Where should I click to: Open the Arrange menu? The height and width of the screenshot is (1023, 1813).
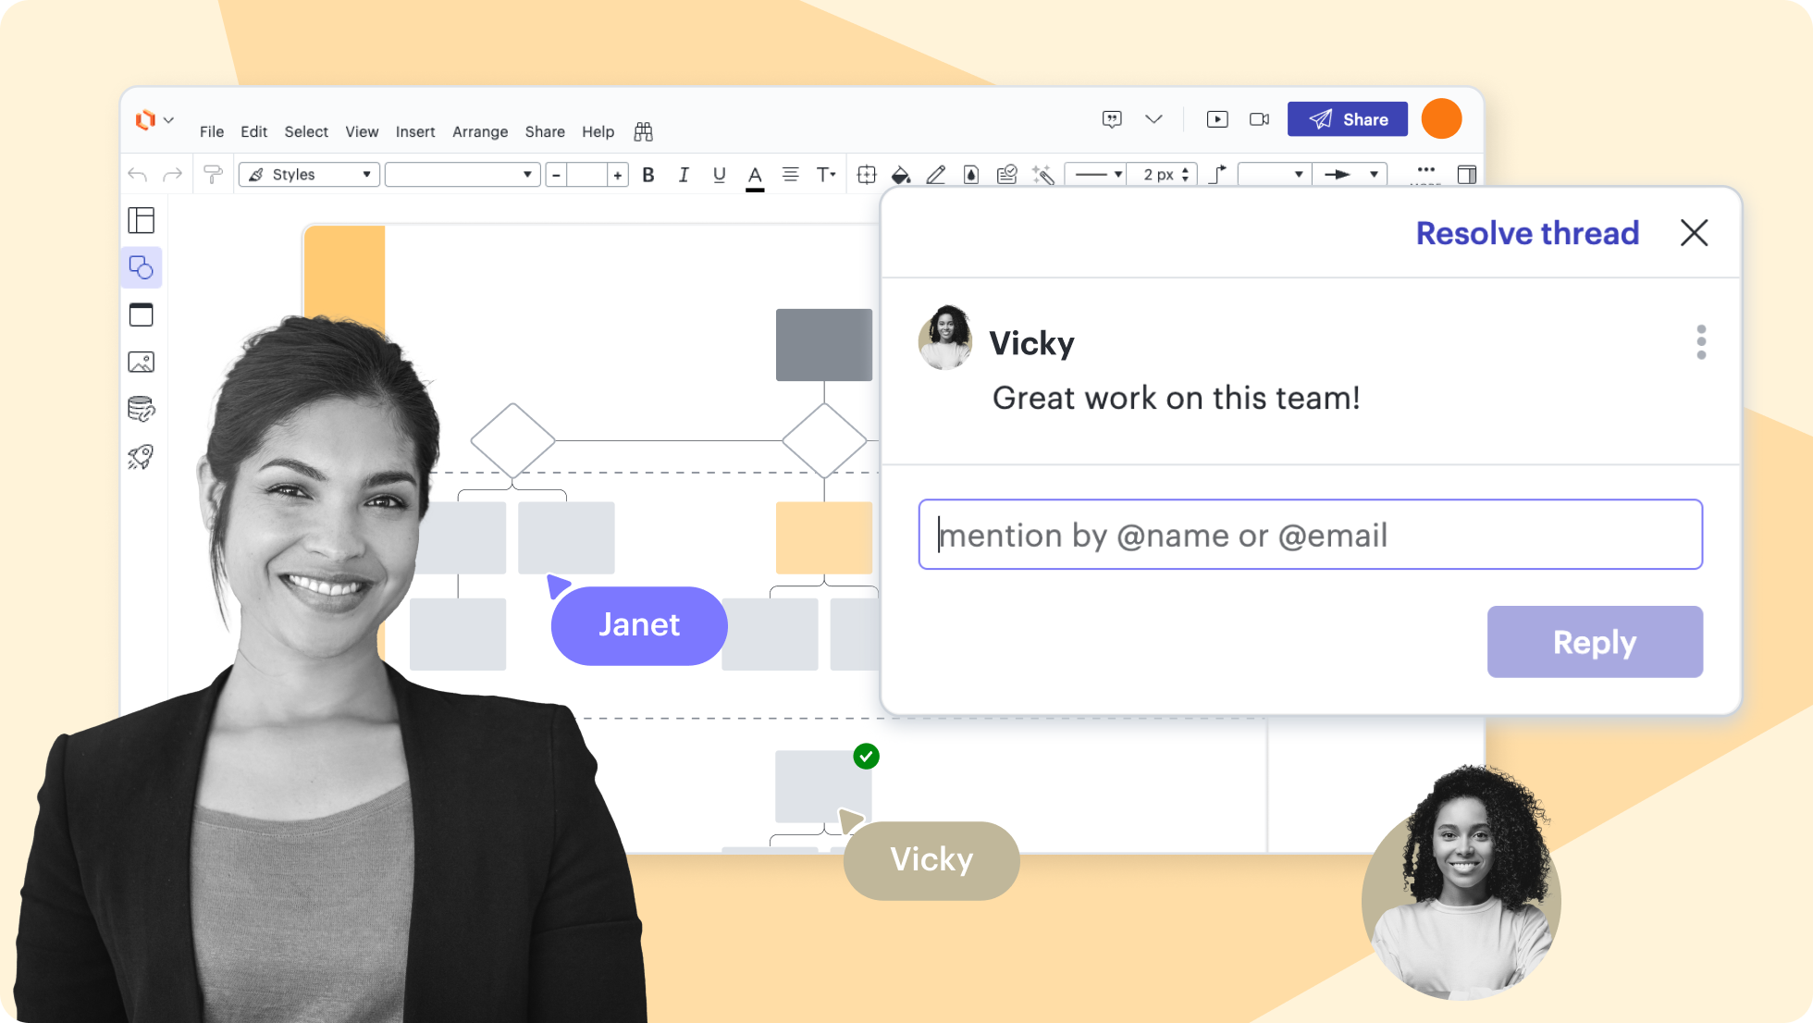tap(479, 132)
